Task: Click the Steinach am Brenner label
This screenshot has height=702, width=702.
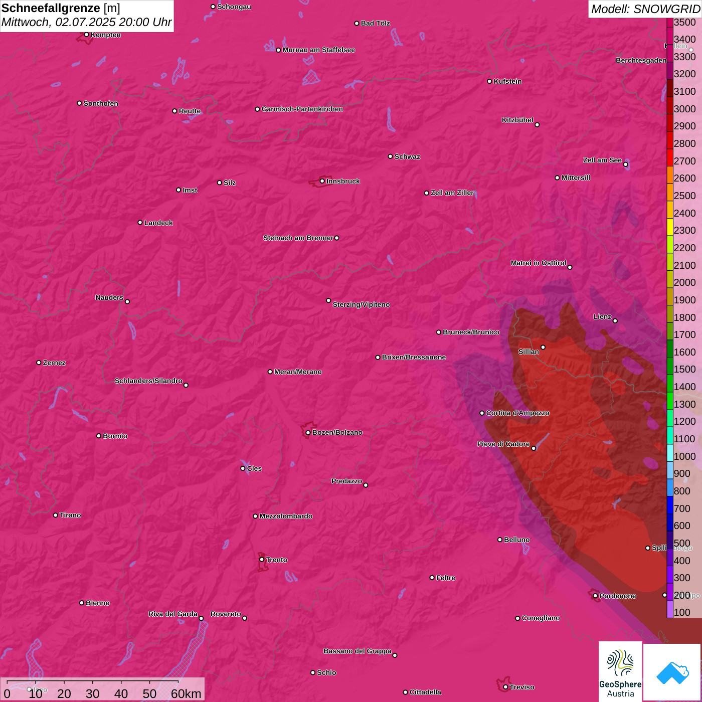Action: pos(298,238)
